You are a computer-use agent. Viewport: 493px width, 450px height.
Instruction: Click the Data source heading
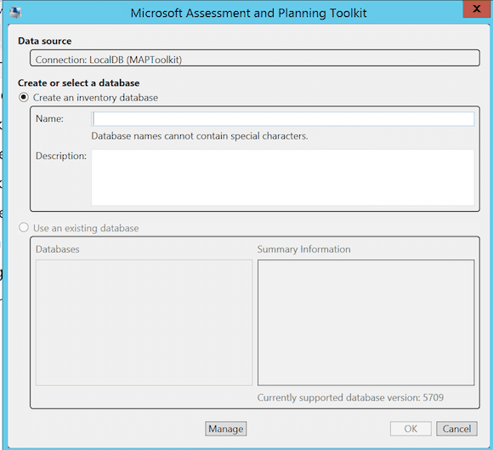pos(45,41)
